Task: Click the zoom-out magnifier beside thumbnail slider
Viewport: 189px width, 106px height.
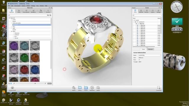Action: pos(14,83)
